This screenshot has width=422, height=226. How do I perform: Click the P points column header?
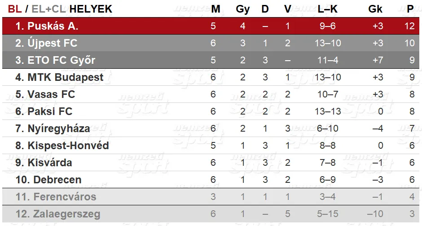(410, 9)
